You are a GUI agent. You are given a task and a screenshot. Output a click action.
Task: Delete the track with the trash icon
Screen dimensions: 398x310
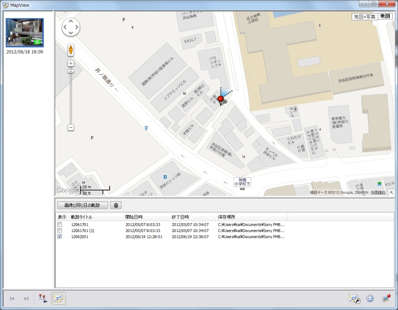pos(116,205)
